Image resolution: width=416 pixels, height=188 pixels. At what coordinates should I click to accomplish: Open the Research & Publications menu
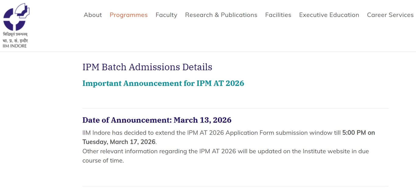point(221,15)
